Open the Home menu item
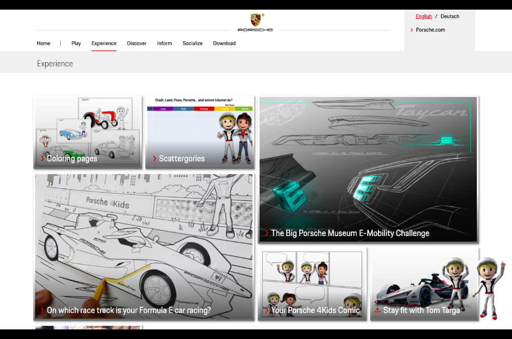This screenshot has width=512, height=339. pyautogui.click(x=43, y=43)
